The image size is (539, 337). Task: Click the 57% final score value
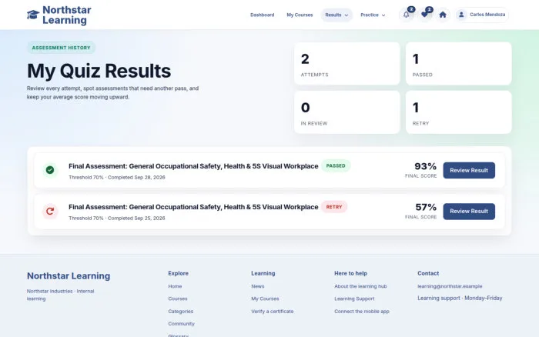[426, 207]
